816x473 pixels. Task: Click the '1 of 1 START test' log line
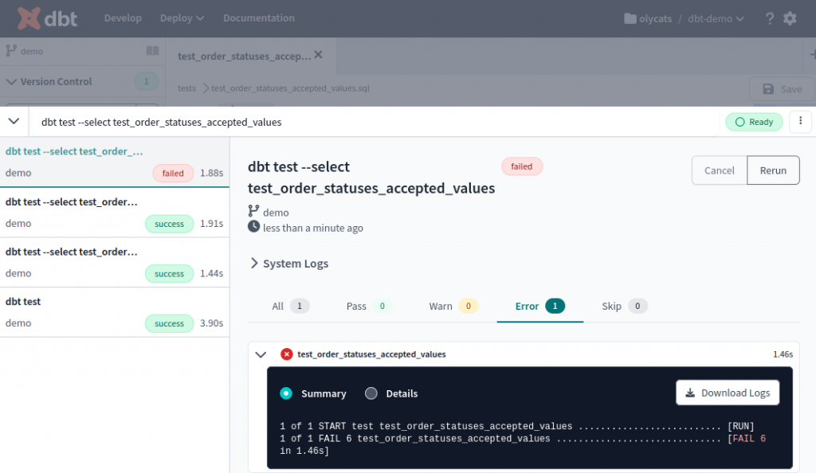pyautogui.click(x=516, y=426)
